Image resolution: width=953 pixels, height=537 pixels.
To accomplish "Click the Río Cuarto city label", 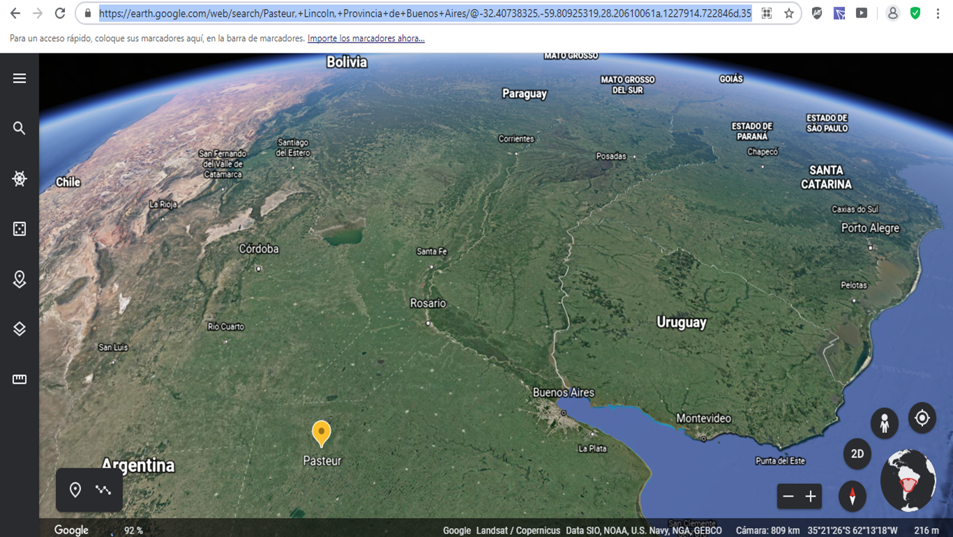I will click(x=226, y=326).
